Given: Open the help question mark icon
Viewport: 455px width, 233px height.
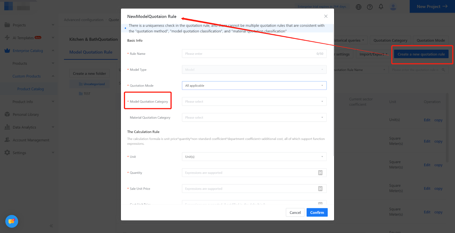Looking at the screenshot, I should tap(370, 7).
